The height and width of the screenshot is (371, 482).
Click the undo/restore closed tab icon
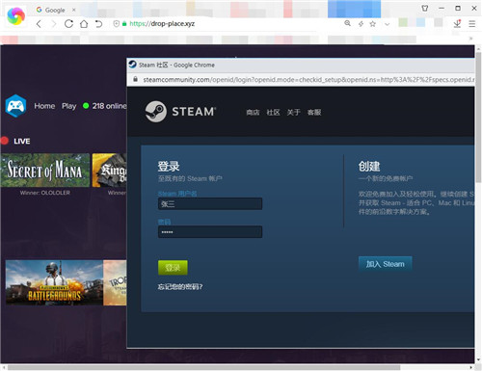(98, 24)
